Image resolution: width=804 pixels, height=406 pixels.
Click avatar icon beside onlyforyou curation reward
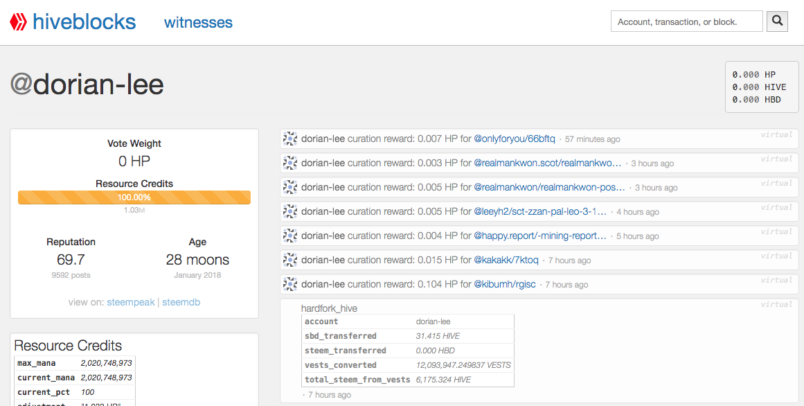coord(290,139)
